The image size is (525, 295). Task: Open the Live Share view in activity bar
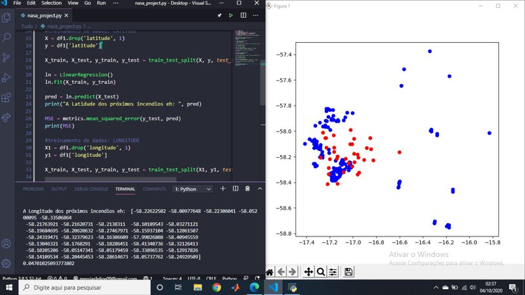click(6, 118)
